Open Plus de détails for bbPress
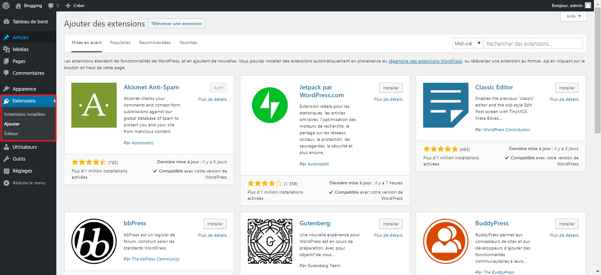 pos(213,235)
